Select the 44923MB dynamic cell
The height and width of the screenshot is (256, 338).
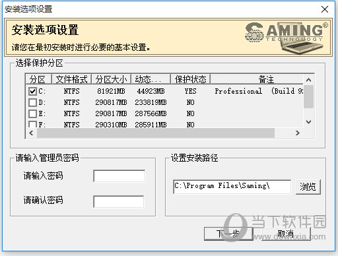151,91
